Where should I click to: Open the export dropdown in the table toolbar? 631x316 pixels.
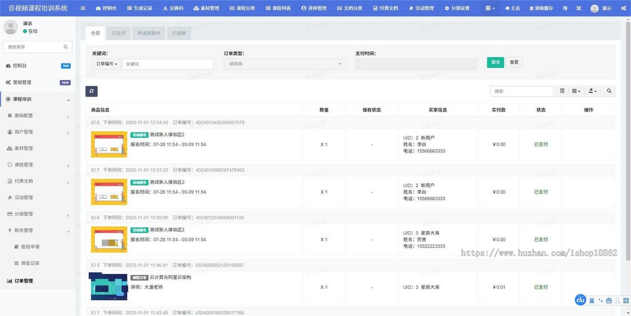coord(591,91)
